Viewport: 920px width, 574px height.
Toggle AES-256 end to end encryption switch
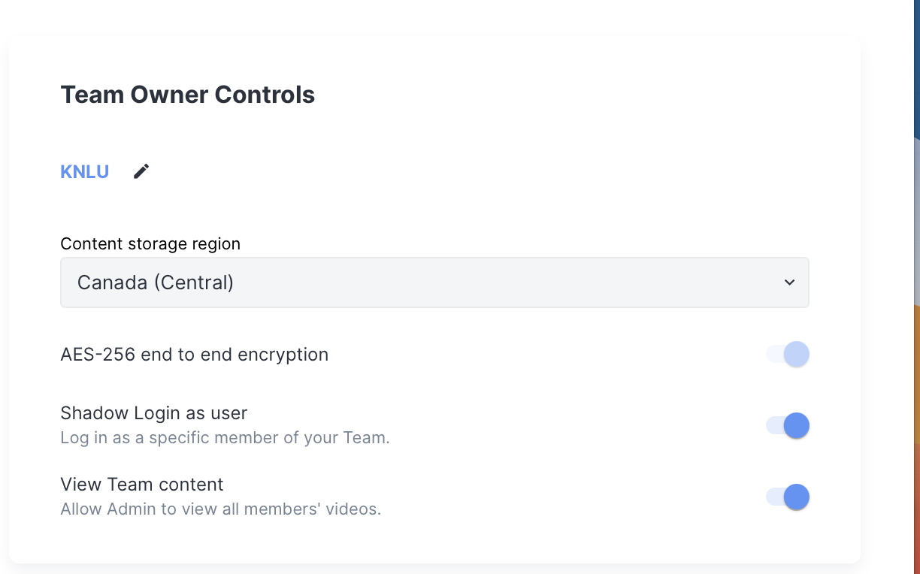point(787,354)
